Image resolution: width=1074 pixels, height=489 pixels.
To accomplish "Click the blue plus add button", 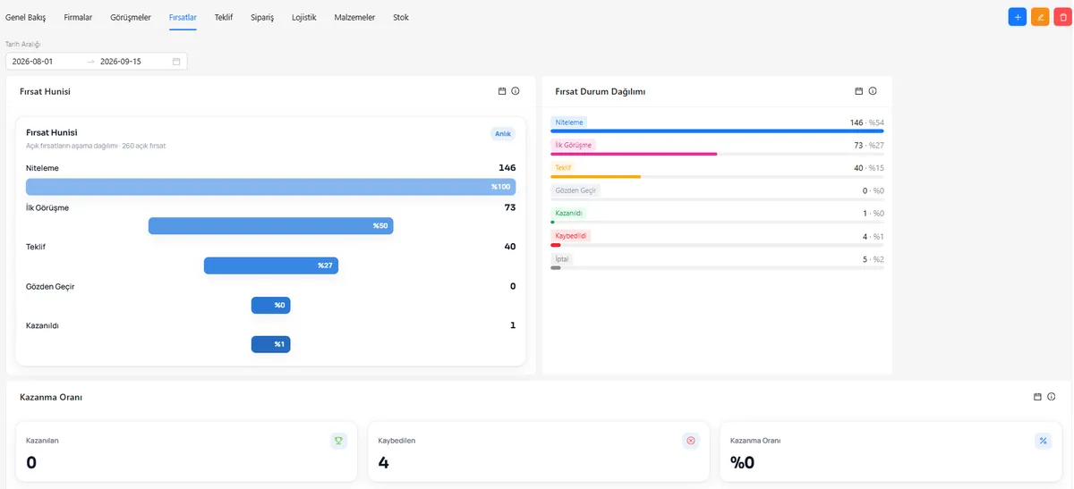I will pos(1017,17).
